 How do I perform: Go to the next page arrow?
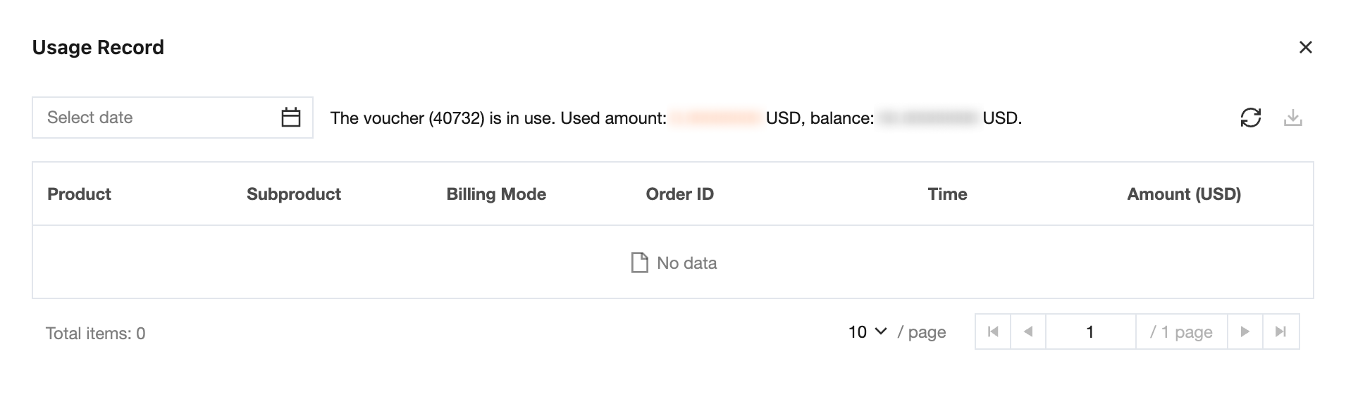tap(1245, 331)
